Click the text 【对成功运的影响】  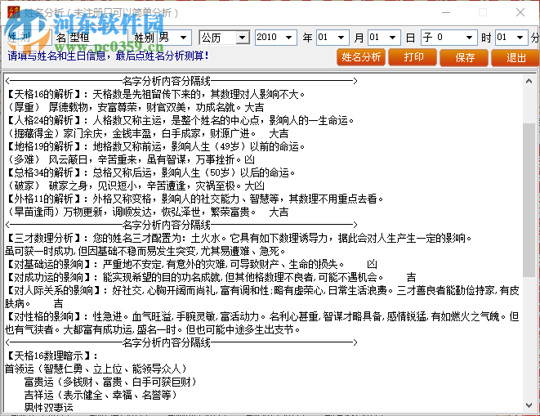coord(48,277)
